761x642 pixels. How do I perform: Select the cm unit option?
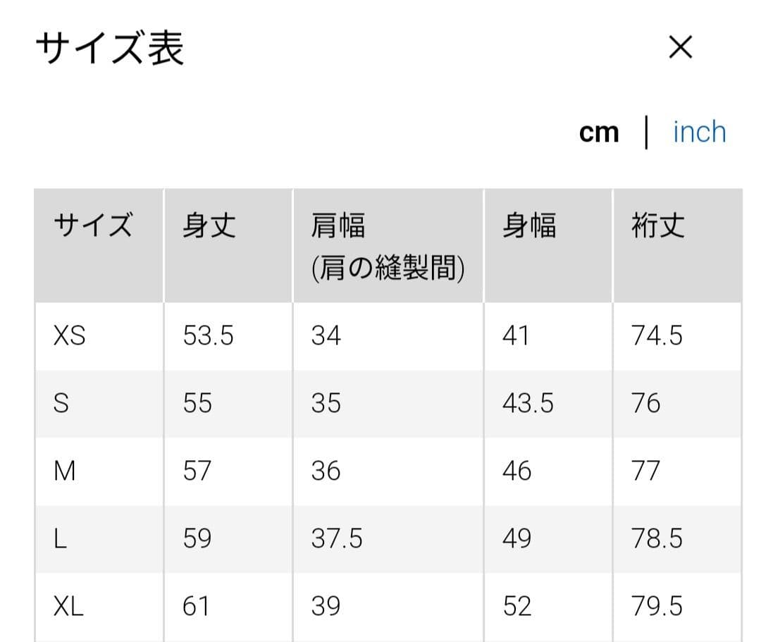tap(599, 132)
